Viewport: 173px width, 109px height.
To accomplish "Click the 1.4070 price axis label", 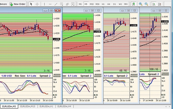I will coord(133,52).
